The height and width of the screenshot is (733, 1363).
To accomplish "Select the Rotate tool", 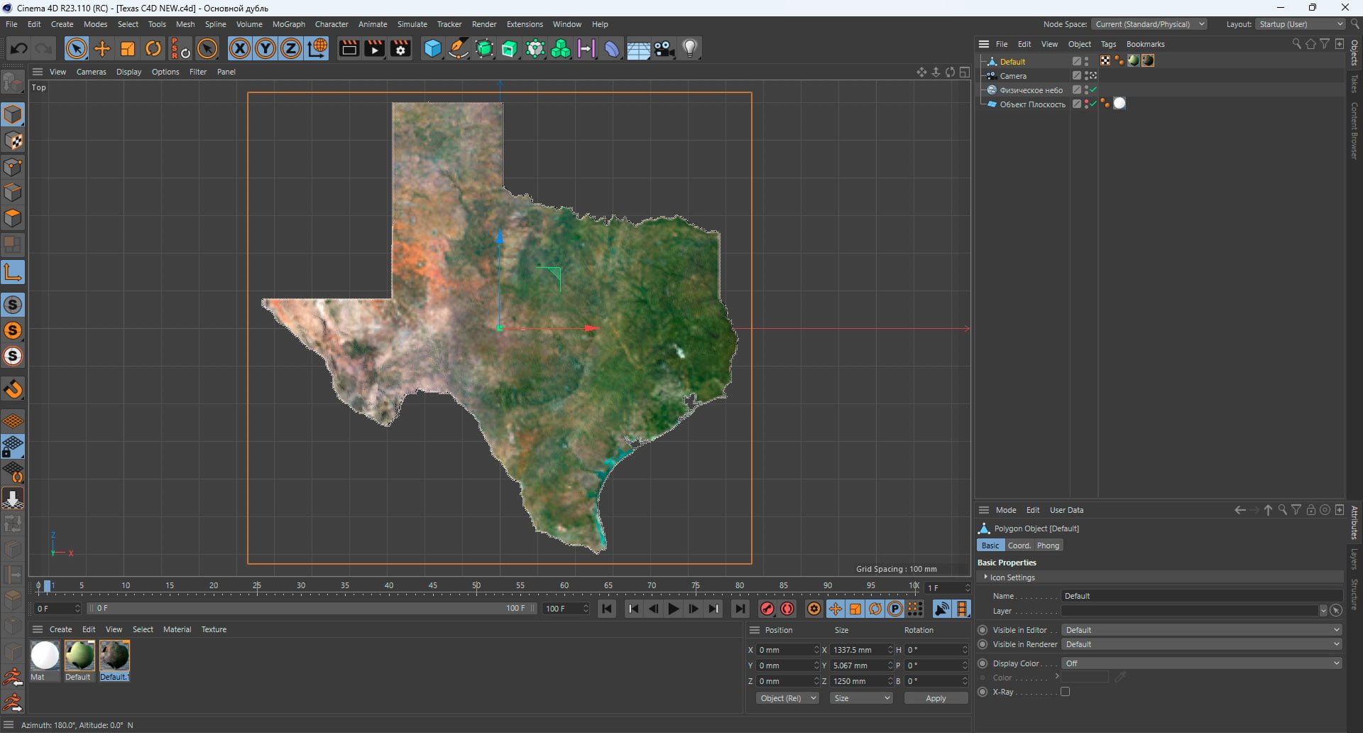I will tap(153, 48).
